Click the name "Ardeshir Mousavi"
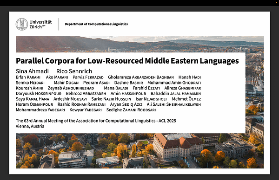The width and height of the screenshot is (279, 180). click(x=70, y=99)
